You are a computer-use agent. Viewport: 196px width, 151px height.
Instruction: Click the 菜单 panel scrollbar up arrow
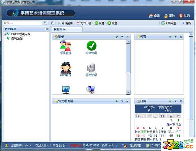click(128, 42)
